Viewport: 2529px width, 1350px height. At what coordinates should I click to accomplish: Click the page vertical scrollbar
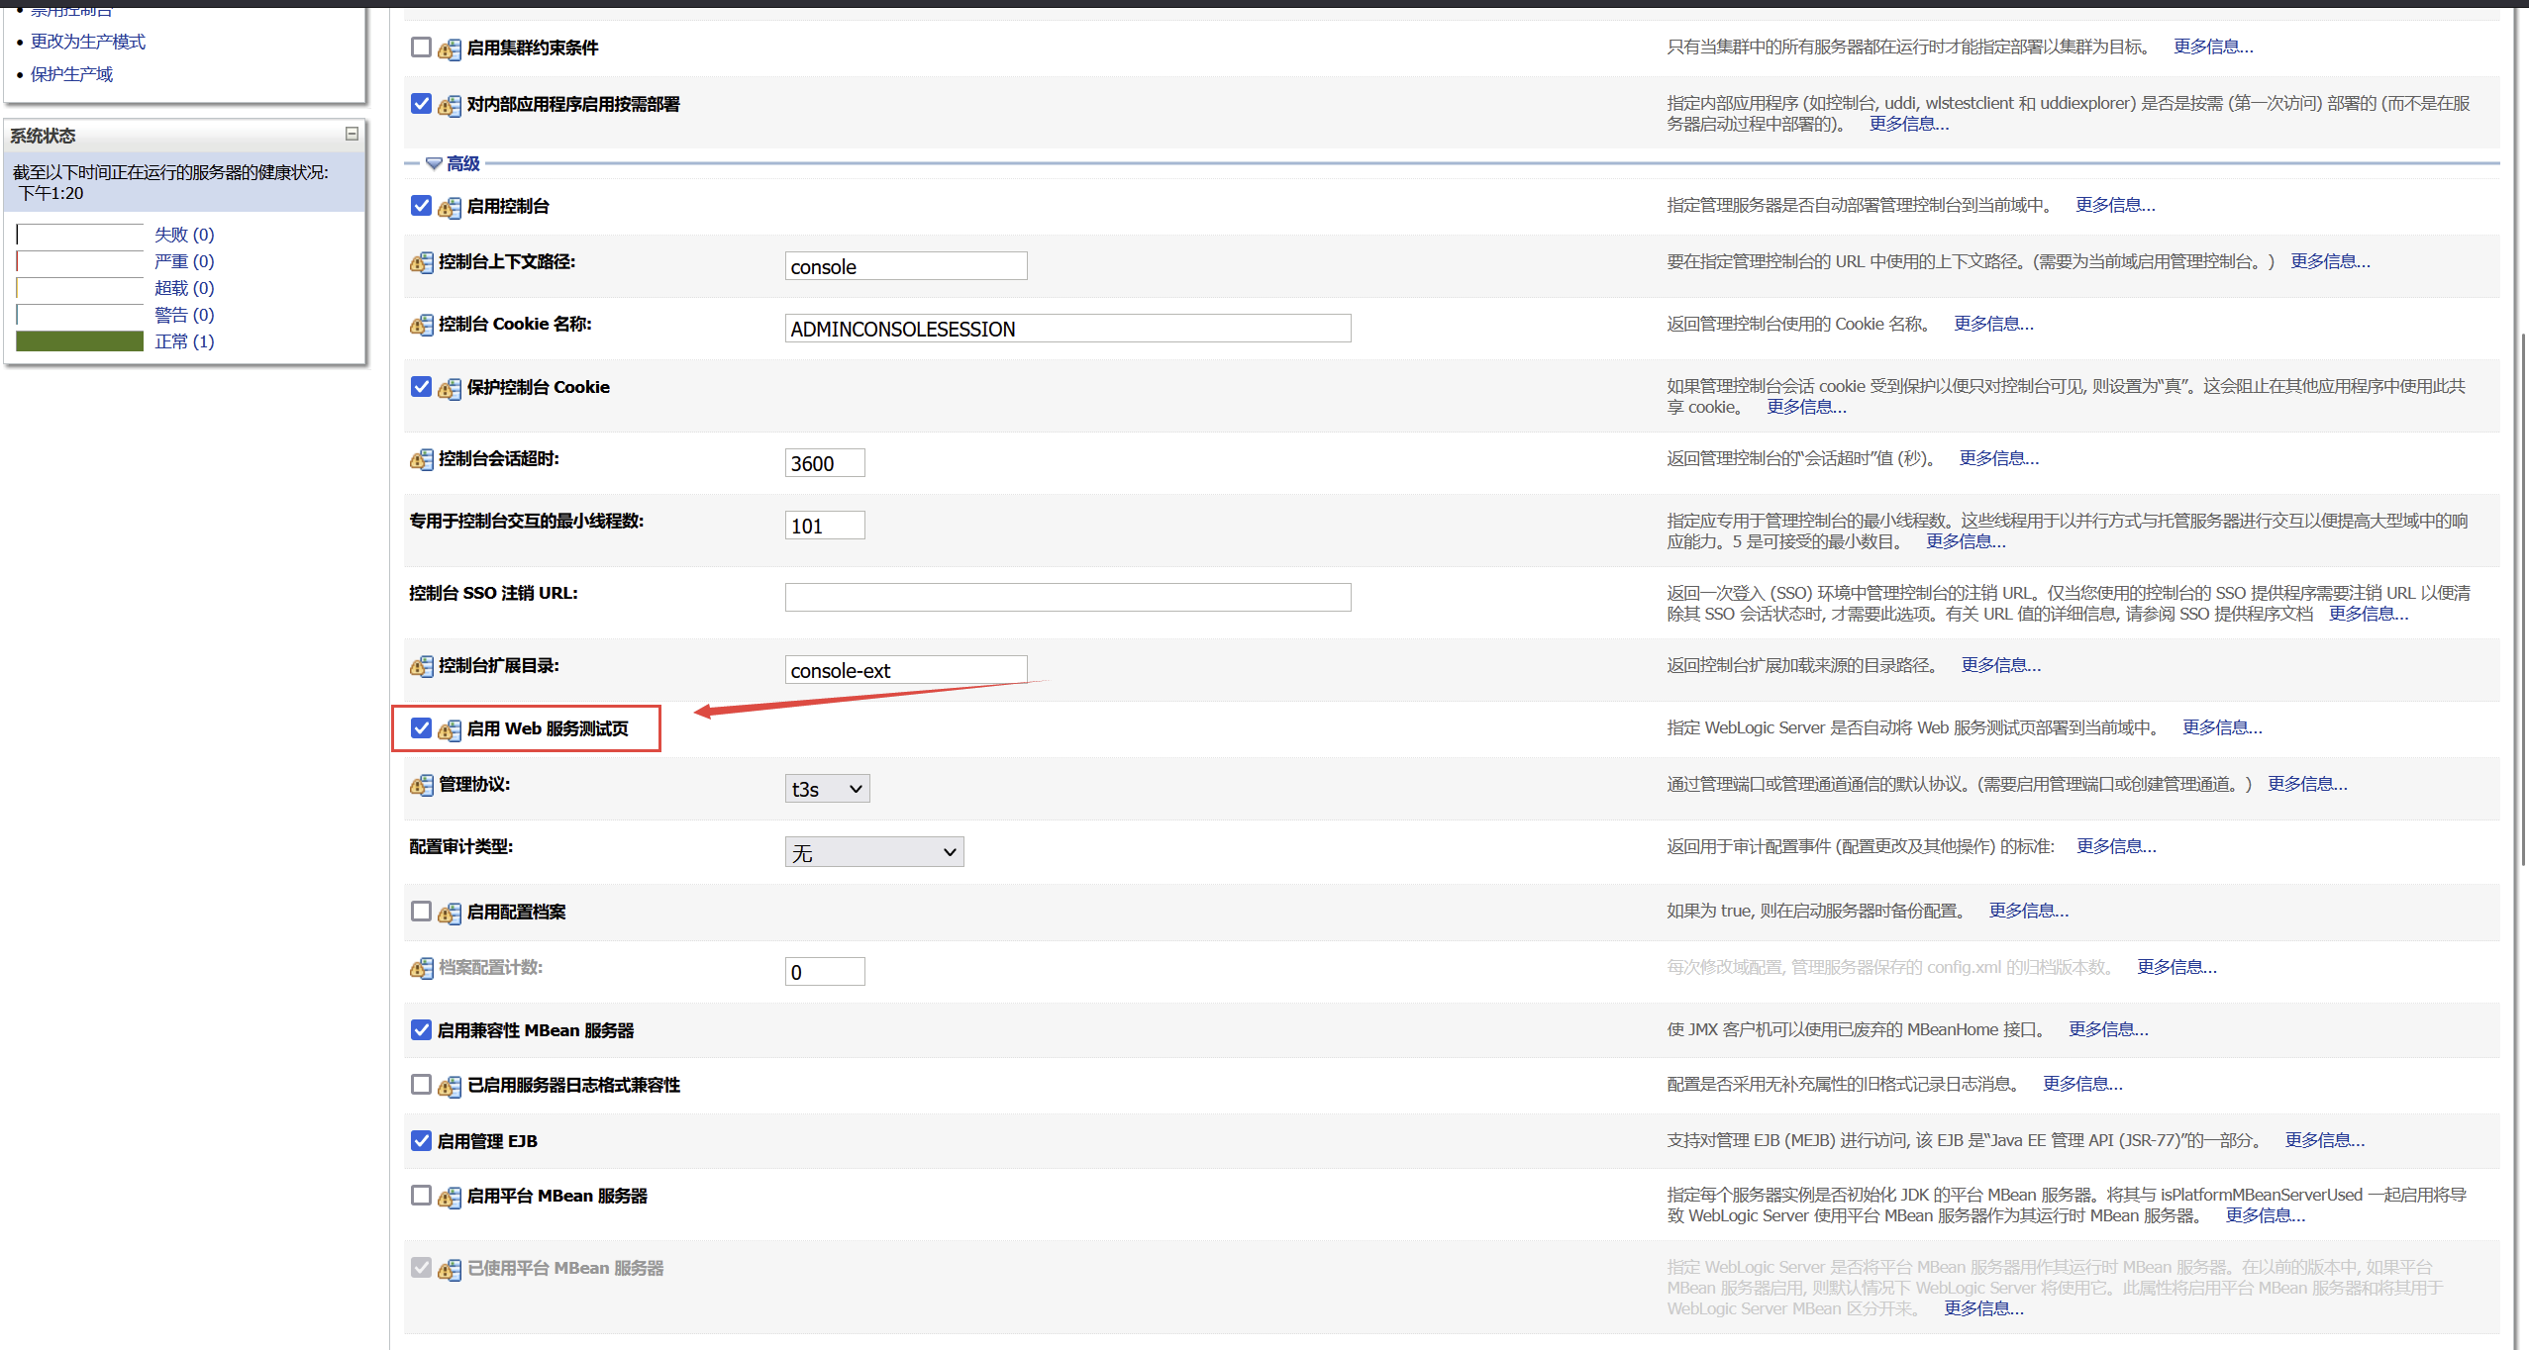point(2523,600)
